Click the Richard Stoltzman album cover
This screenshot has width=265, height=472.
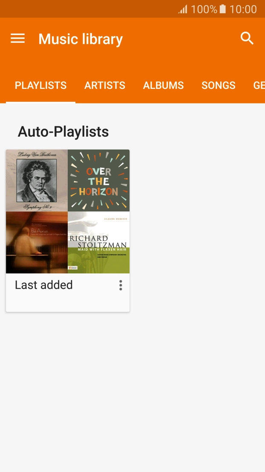click(x=98, y=242)
